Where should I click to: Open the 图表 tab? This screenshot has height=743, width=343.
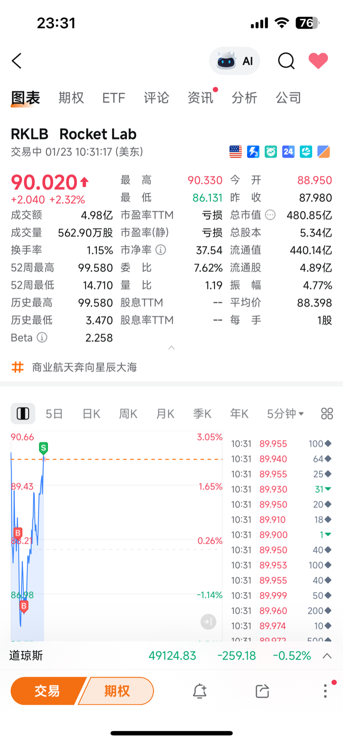pos(25,98)
